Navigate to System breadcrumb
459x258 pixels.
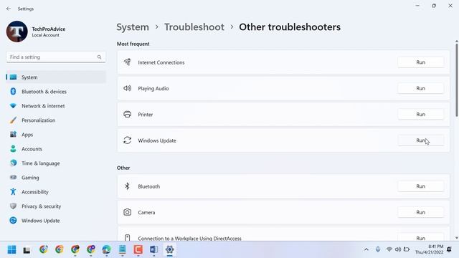[133, 27]
